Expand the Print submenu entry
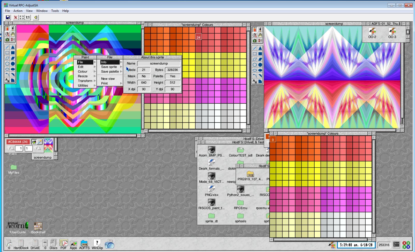The height and width of the screenshot is (252, 415). point(111,83)
